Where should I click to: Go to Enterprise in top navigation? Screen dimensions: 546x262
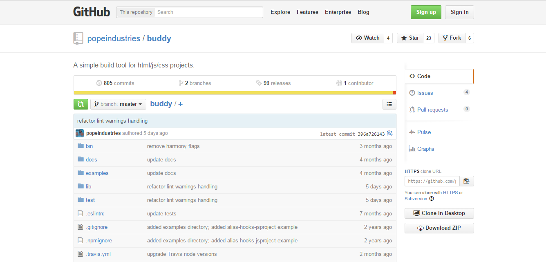(x=338, y=12)
